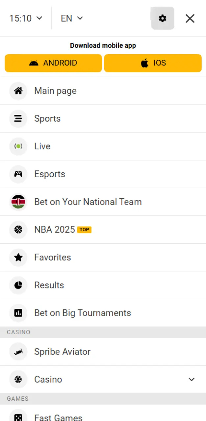Open the EN language dropdown
206x421 pixels.
click(72, 18)
